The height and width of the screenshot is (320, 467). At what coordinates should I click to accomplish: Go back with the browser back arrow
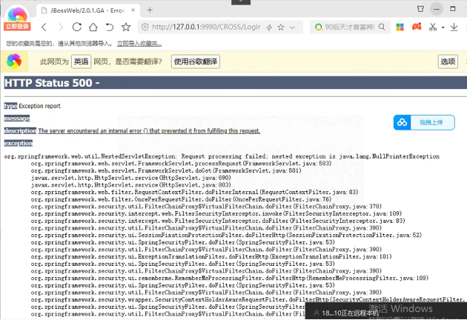point(44,27)
